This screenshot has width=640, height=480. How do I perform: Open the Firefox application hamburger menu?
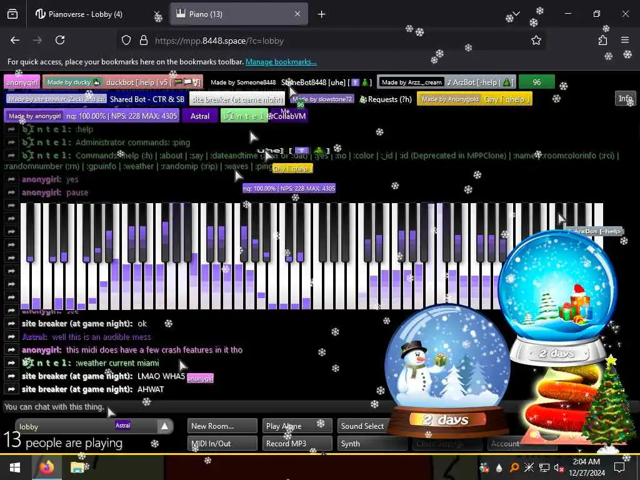(x=625, y=41)
